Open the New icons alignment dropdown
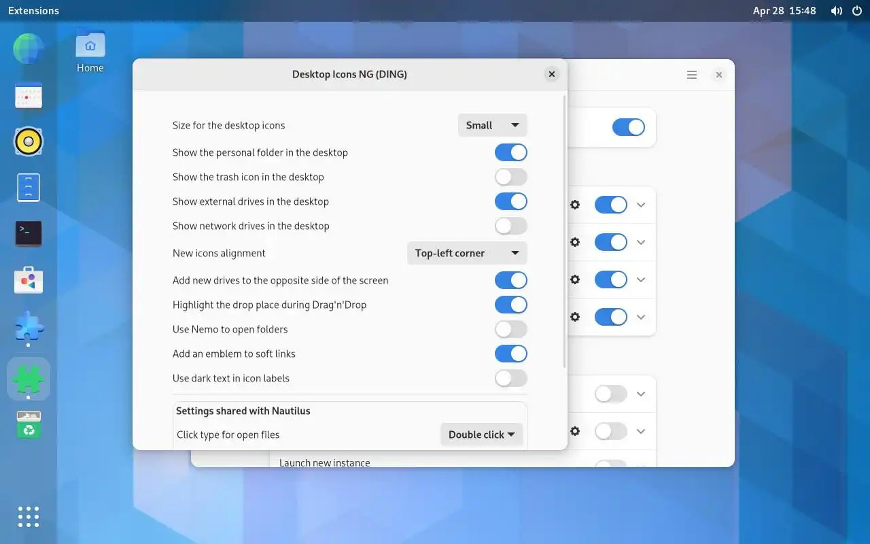 point(467,253)
